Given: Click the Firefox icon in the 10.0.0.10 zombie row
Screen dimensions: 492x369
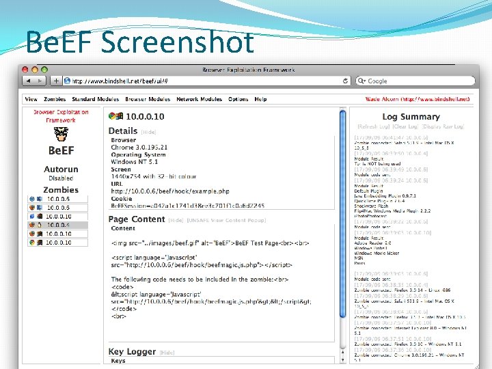Looking at the screenshot, I should point(32,234).
